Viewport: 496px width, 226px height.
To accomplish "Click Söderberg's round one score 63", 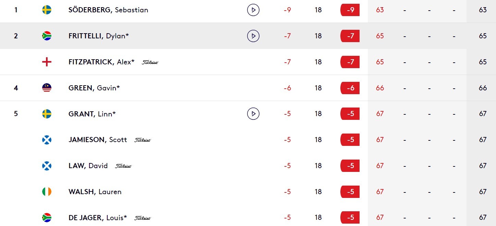I will pos(380,10).
